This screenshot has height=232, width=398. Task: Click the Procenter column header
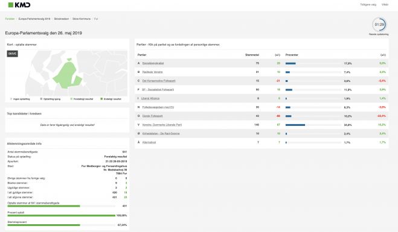click(292, 55)
